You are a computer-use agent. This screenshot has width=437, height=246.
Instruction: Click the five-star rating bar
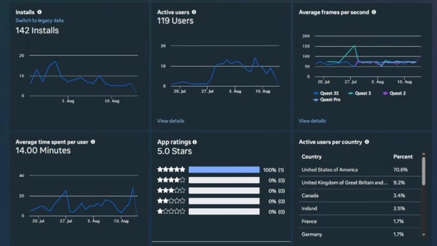click(x=224, y=170)
